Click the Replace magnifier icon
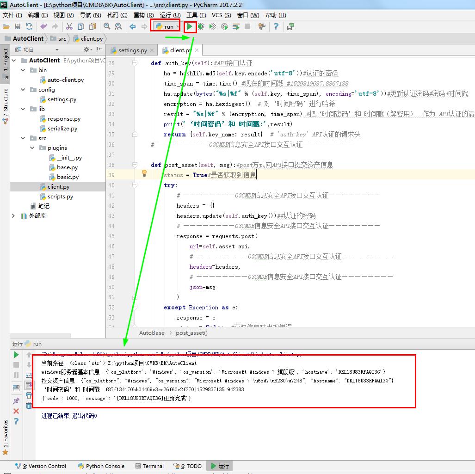Screen dimensions: 475x474 point(118,27)
